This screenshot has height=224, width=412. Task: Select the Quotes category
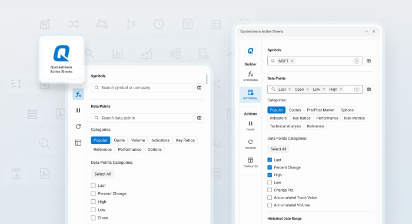coord(295,110)
